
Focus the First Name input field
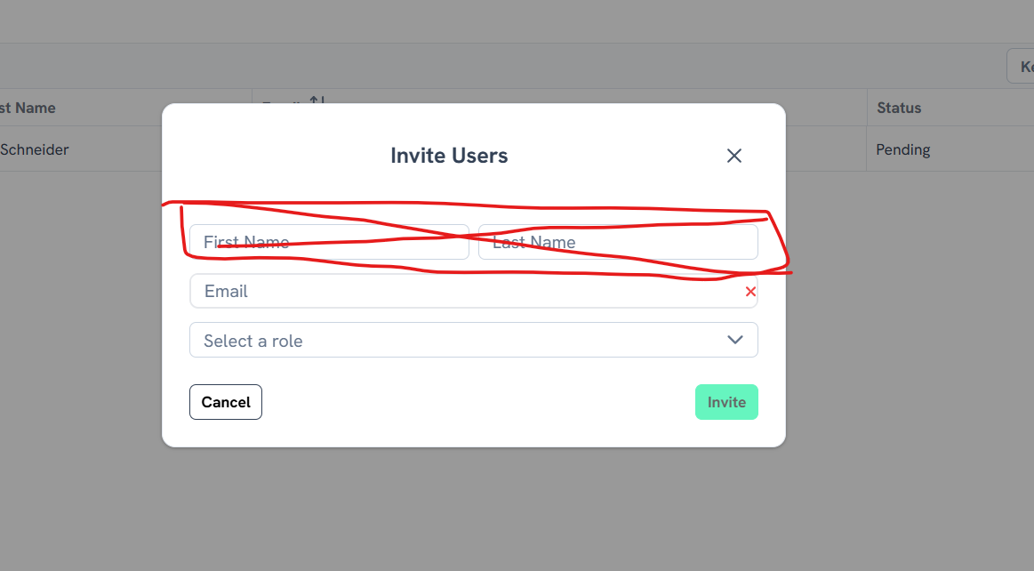coord(329,242)
